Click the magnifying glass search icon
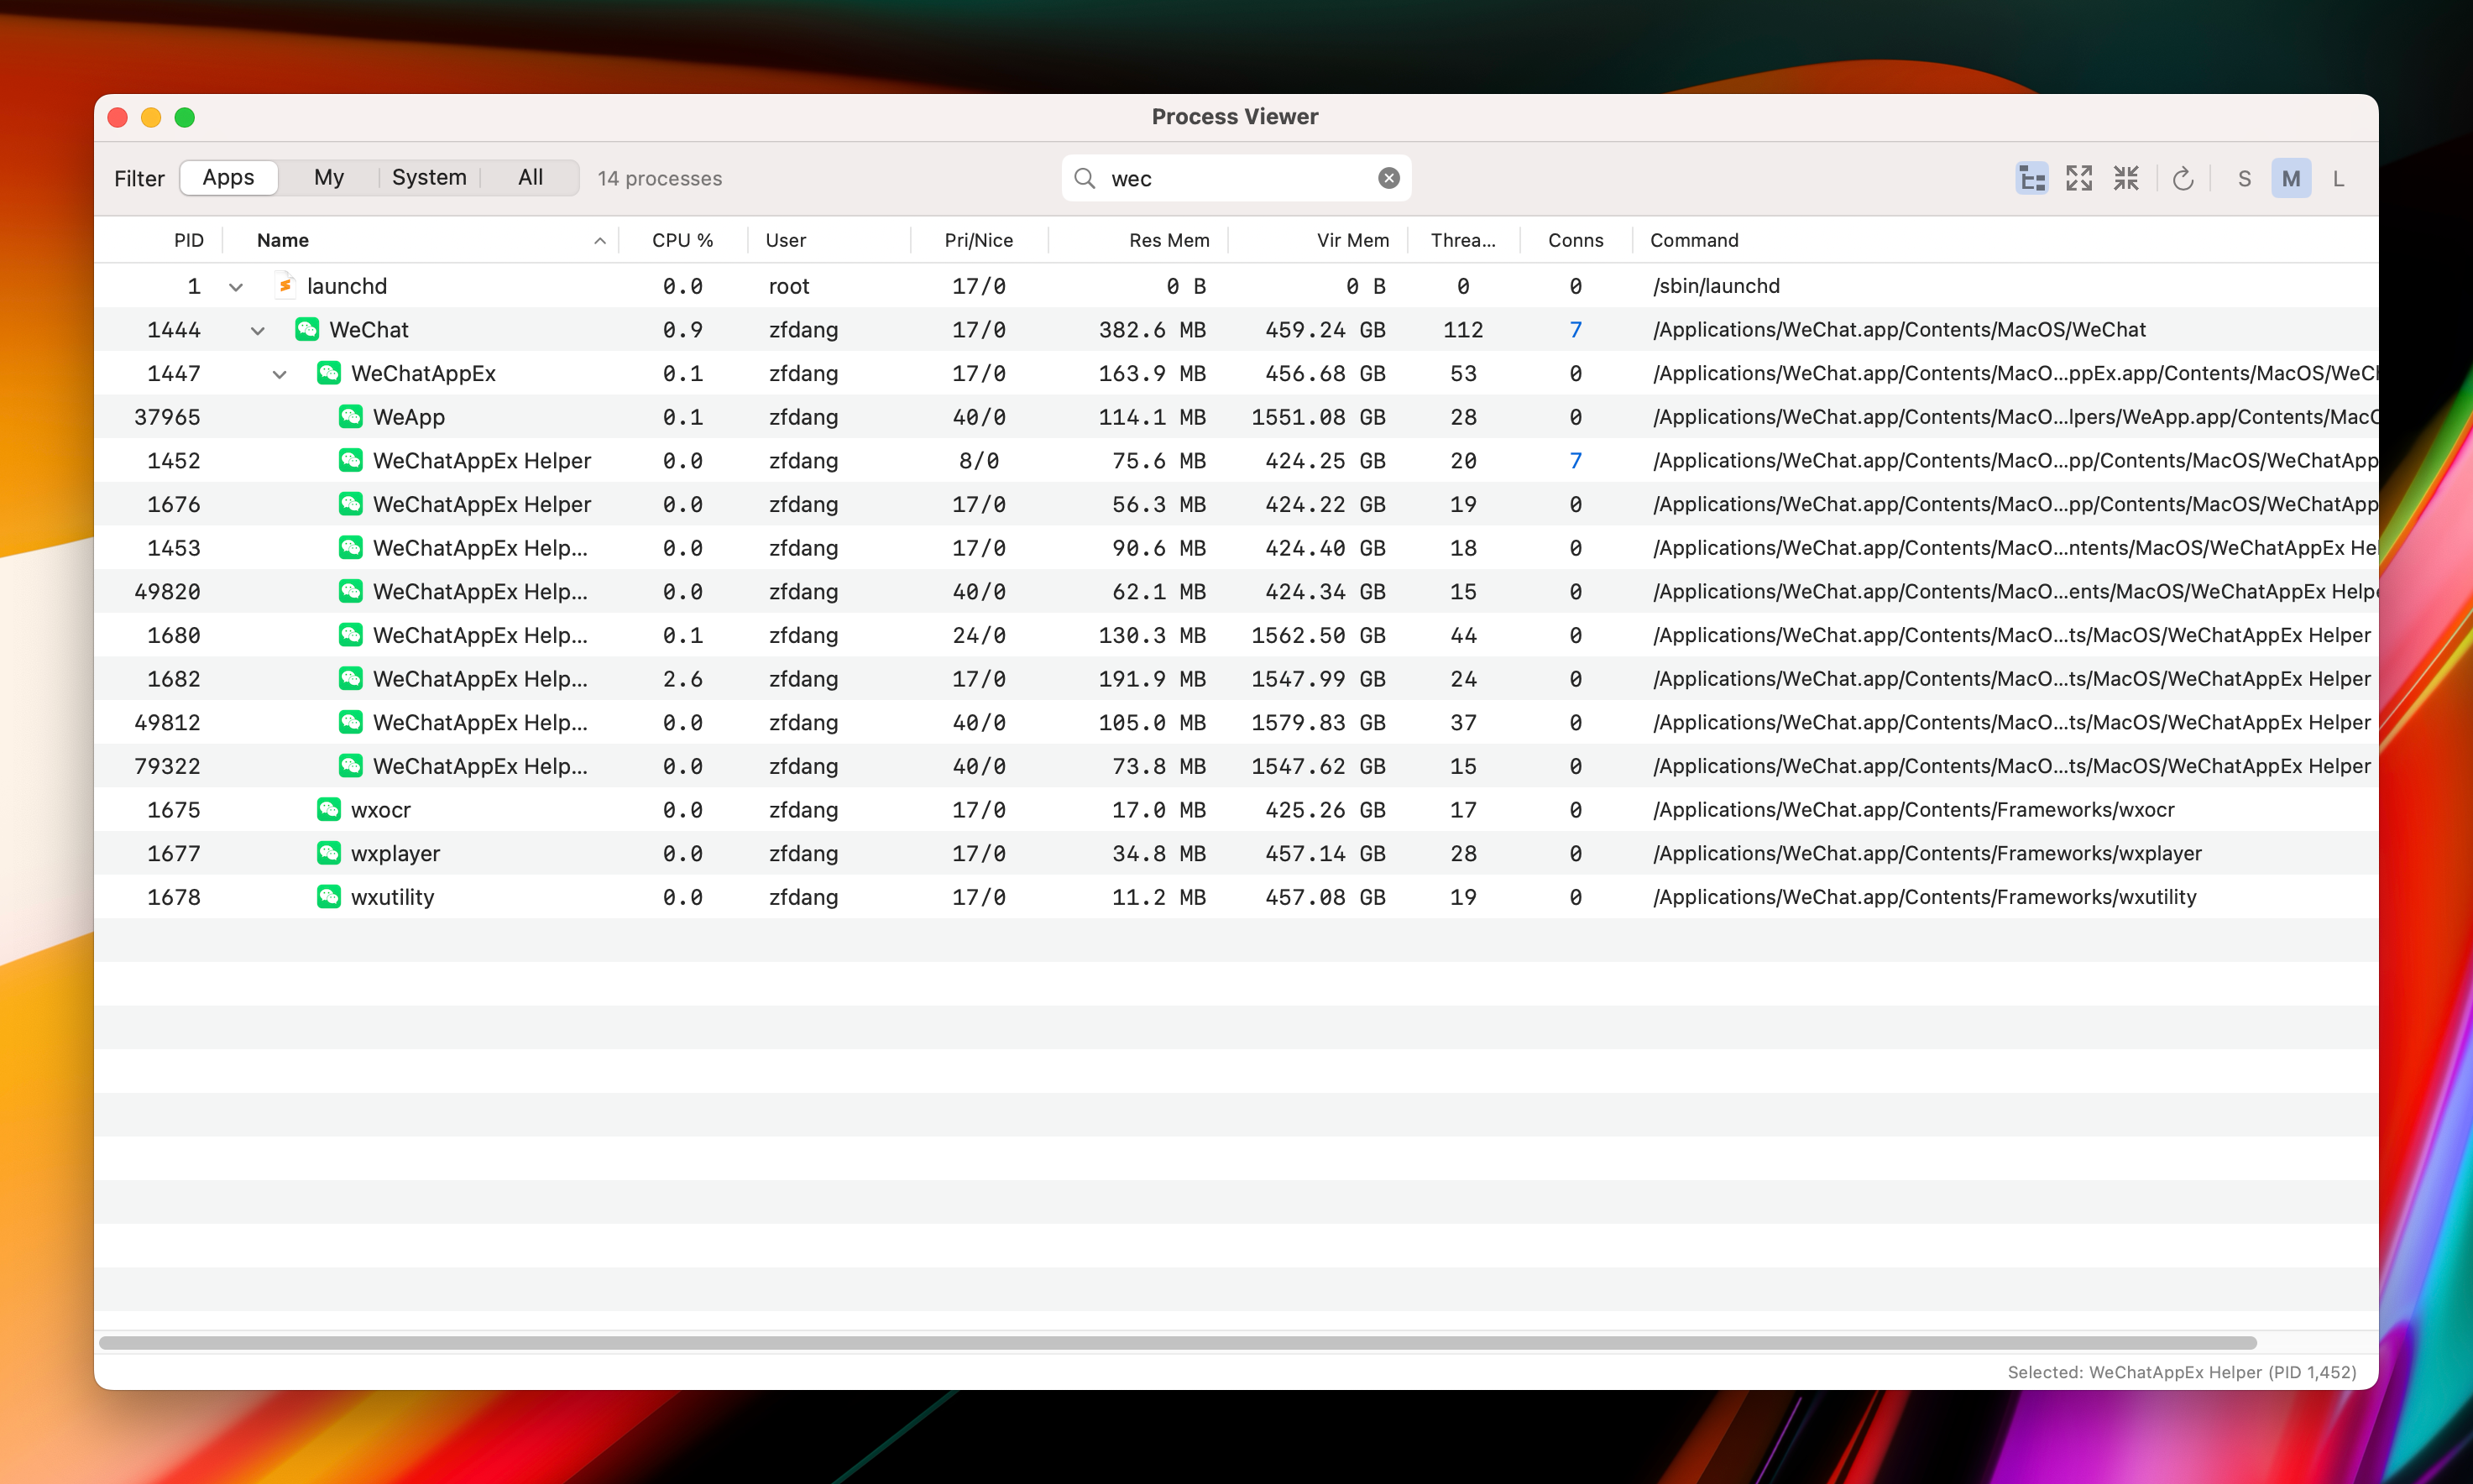2473x1484 pixels. [1084, 178]
